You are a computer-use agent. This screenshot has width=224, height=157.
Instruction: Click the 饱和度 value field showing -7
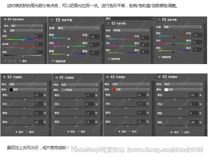point(39,44)
